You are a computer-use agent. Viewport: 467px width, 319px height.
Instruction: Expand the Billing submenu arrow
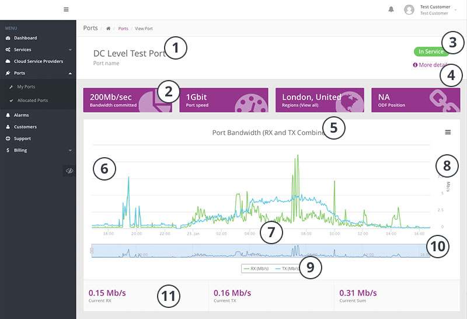pos(70,151)
